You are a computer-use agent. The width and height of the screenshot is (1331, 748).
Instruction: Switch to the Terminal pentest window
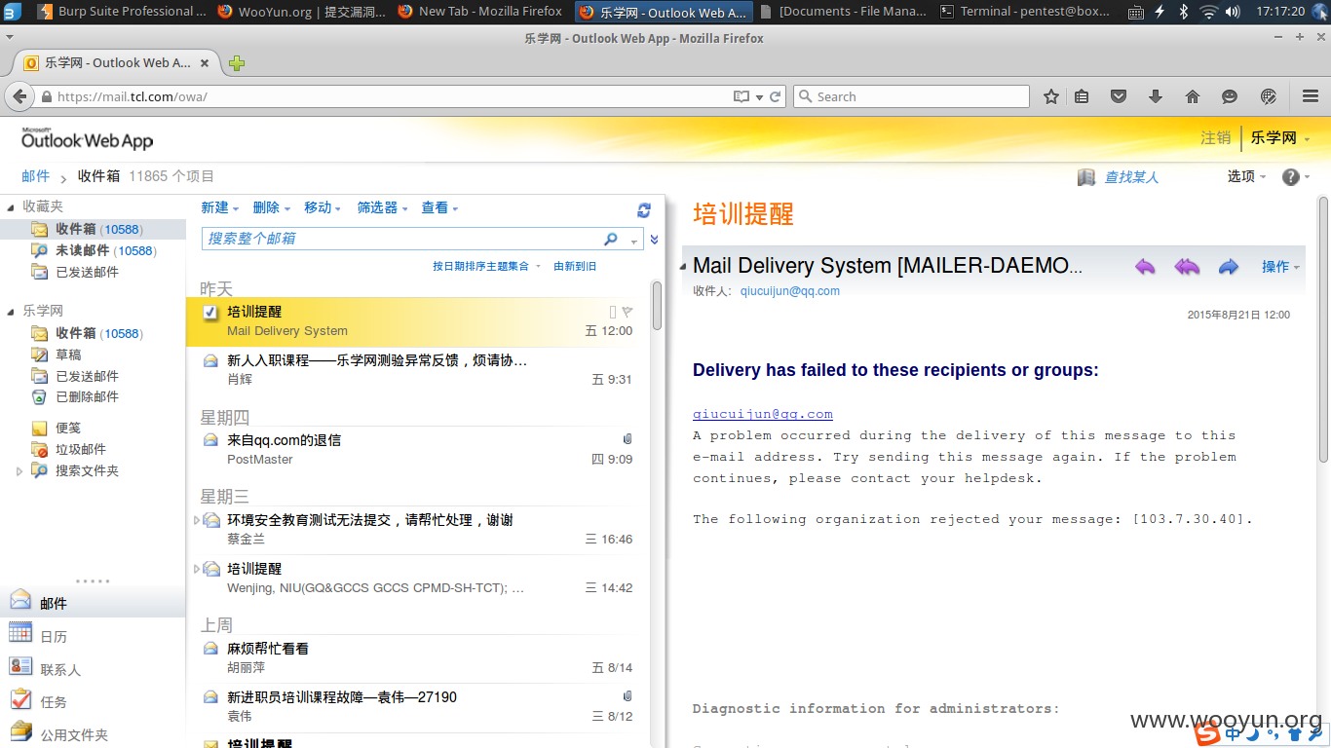(x=1024, y=12)
